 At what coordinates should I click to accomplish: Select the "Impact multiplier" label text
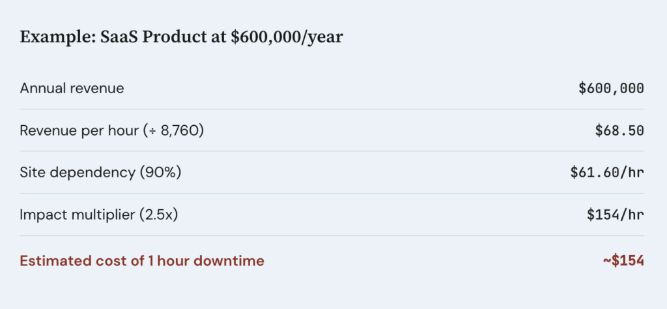77,214
